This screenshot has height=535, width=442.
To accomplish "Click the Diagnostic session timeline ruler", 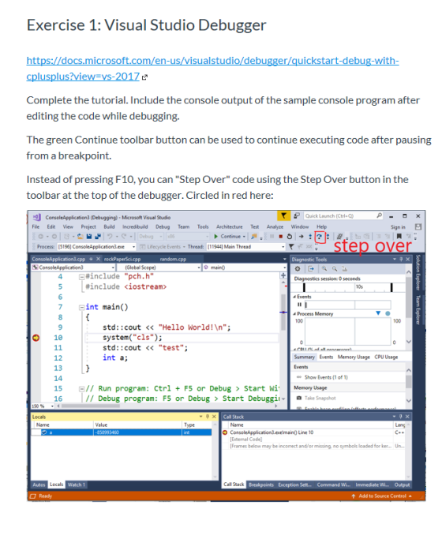I will tap(347, 287).
